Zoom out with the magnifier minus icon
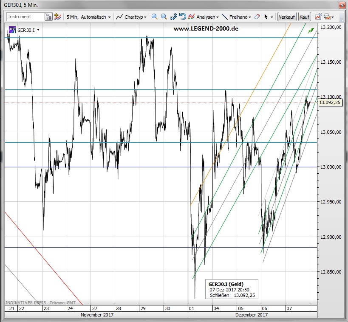 tap(164, 17)
